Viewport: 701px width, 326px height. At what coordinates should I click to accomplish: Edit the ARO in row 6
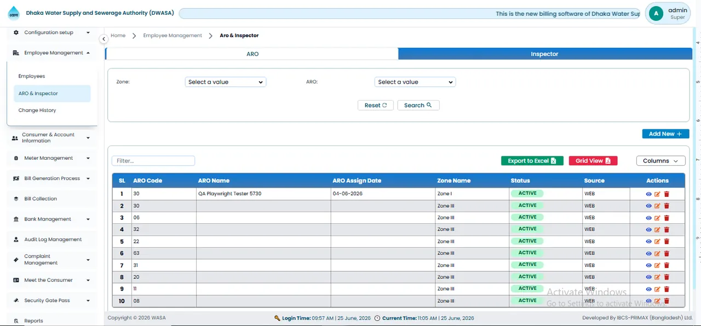(x=657, y=254)
